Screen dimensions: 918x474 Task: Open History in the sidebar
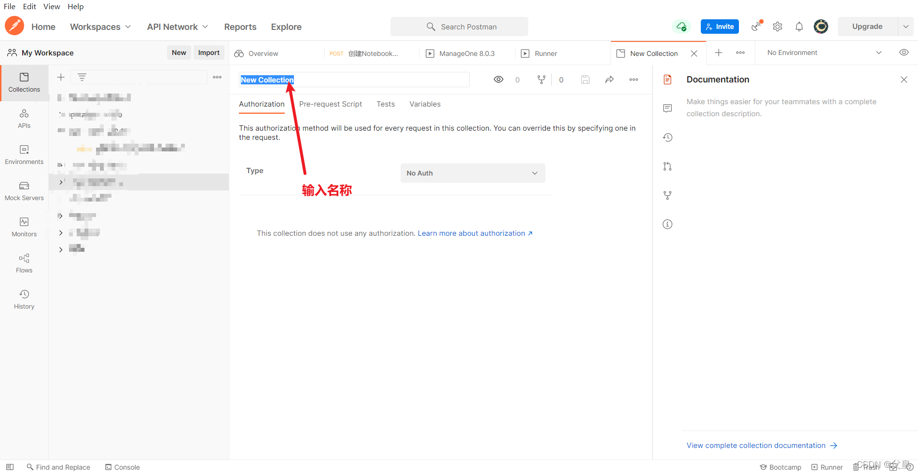tap(24, 300)
